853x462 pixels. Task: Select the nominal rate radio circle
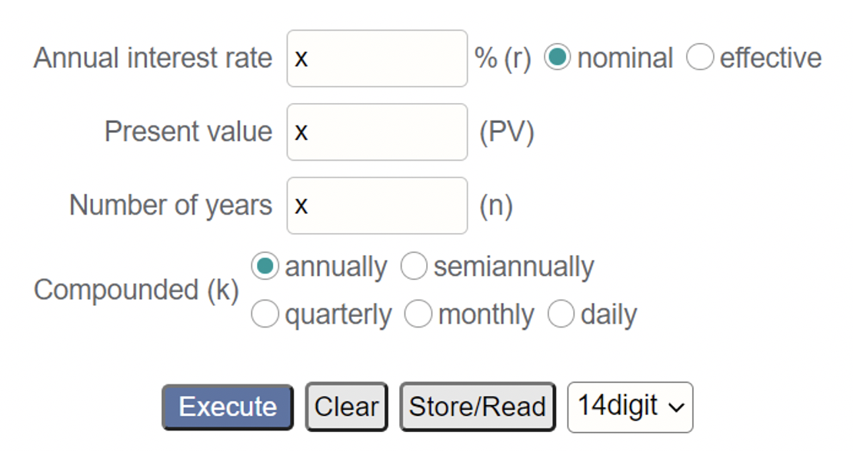click(x=558, y=57)
